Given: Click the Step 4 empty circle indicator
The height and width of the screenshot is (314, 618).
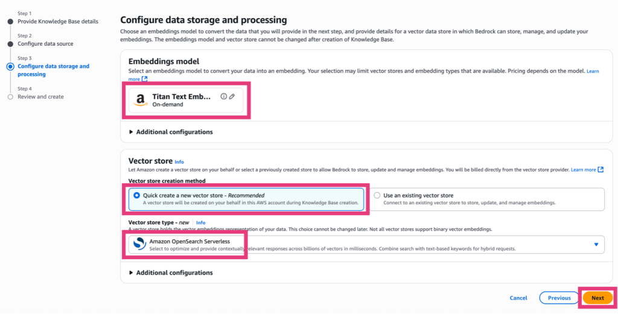Looking at the screenshot, I should 10,96.
